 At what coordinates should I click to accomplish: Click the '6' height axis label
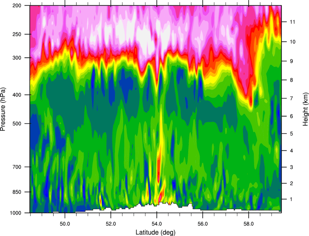pyautogui.click(x=292, y=116)
